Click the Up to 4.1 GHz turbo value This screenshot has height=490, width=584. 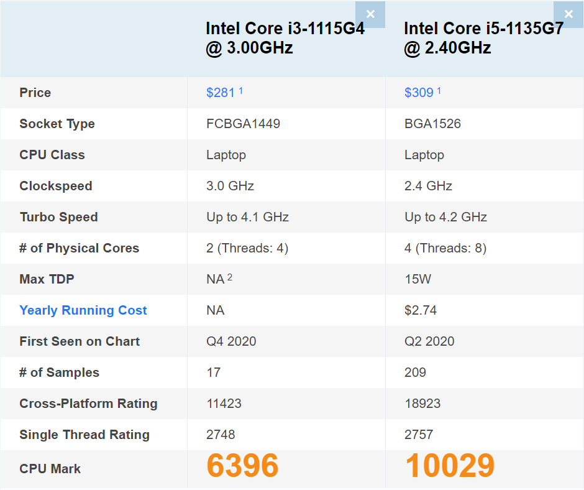248,216
